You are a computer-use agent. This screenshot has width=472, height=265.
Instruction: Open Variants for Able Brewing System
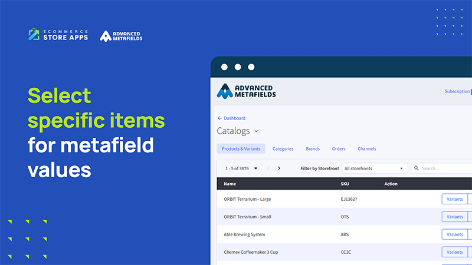click(455, 234)
